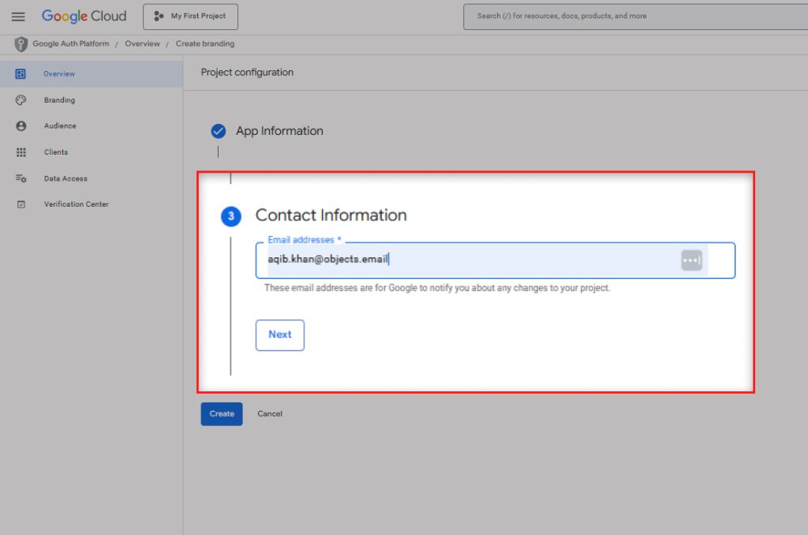
Task: Click the Overview sidebar icon
Action: [21, 74]
